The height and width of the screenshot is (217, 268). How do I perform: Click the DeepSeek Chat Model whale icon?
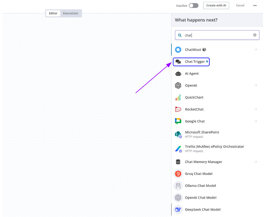178,209
